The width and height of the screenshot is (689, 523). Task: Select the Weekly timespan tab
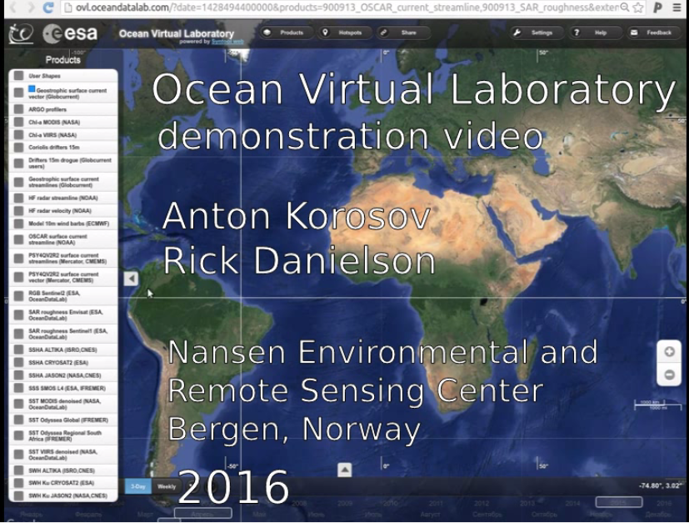[x=167, y=486]
